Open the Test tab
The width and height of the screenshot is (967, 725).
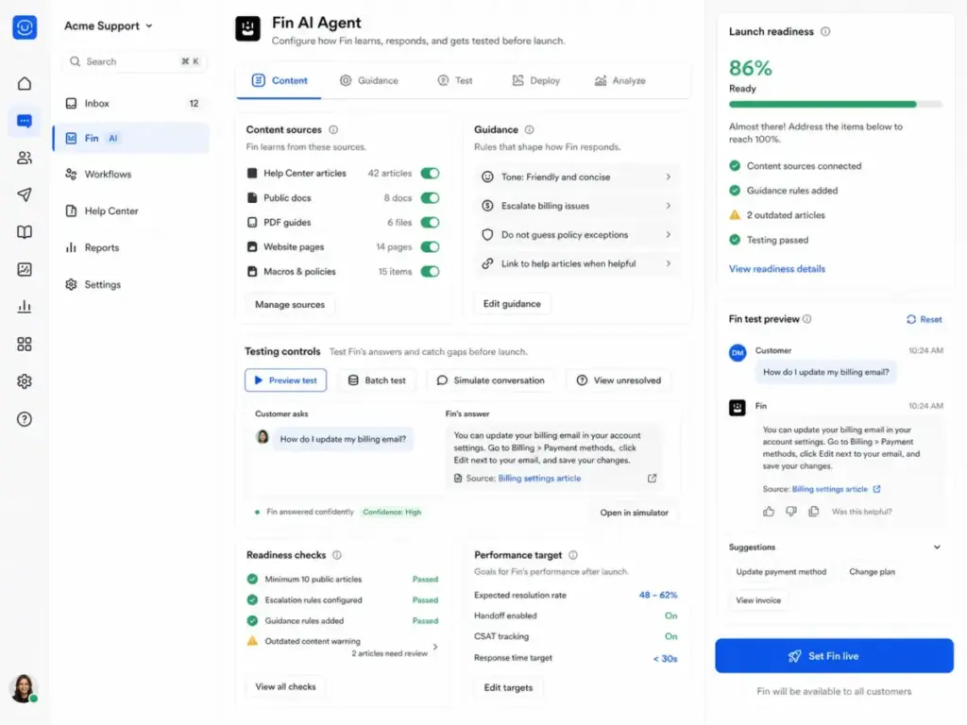(x=455, y=81)
